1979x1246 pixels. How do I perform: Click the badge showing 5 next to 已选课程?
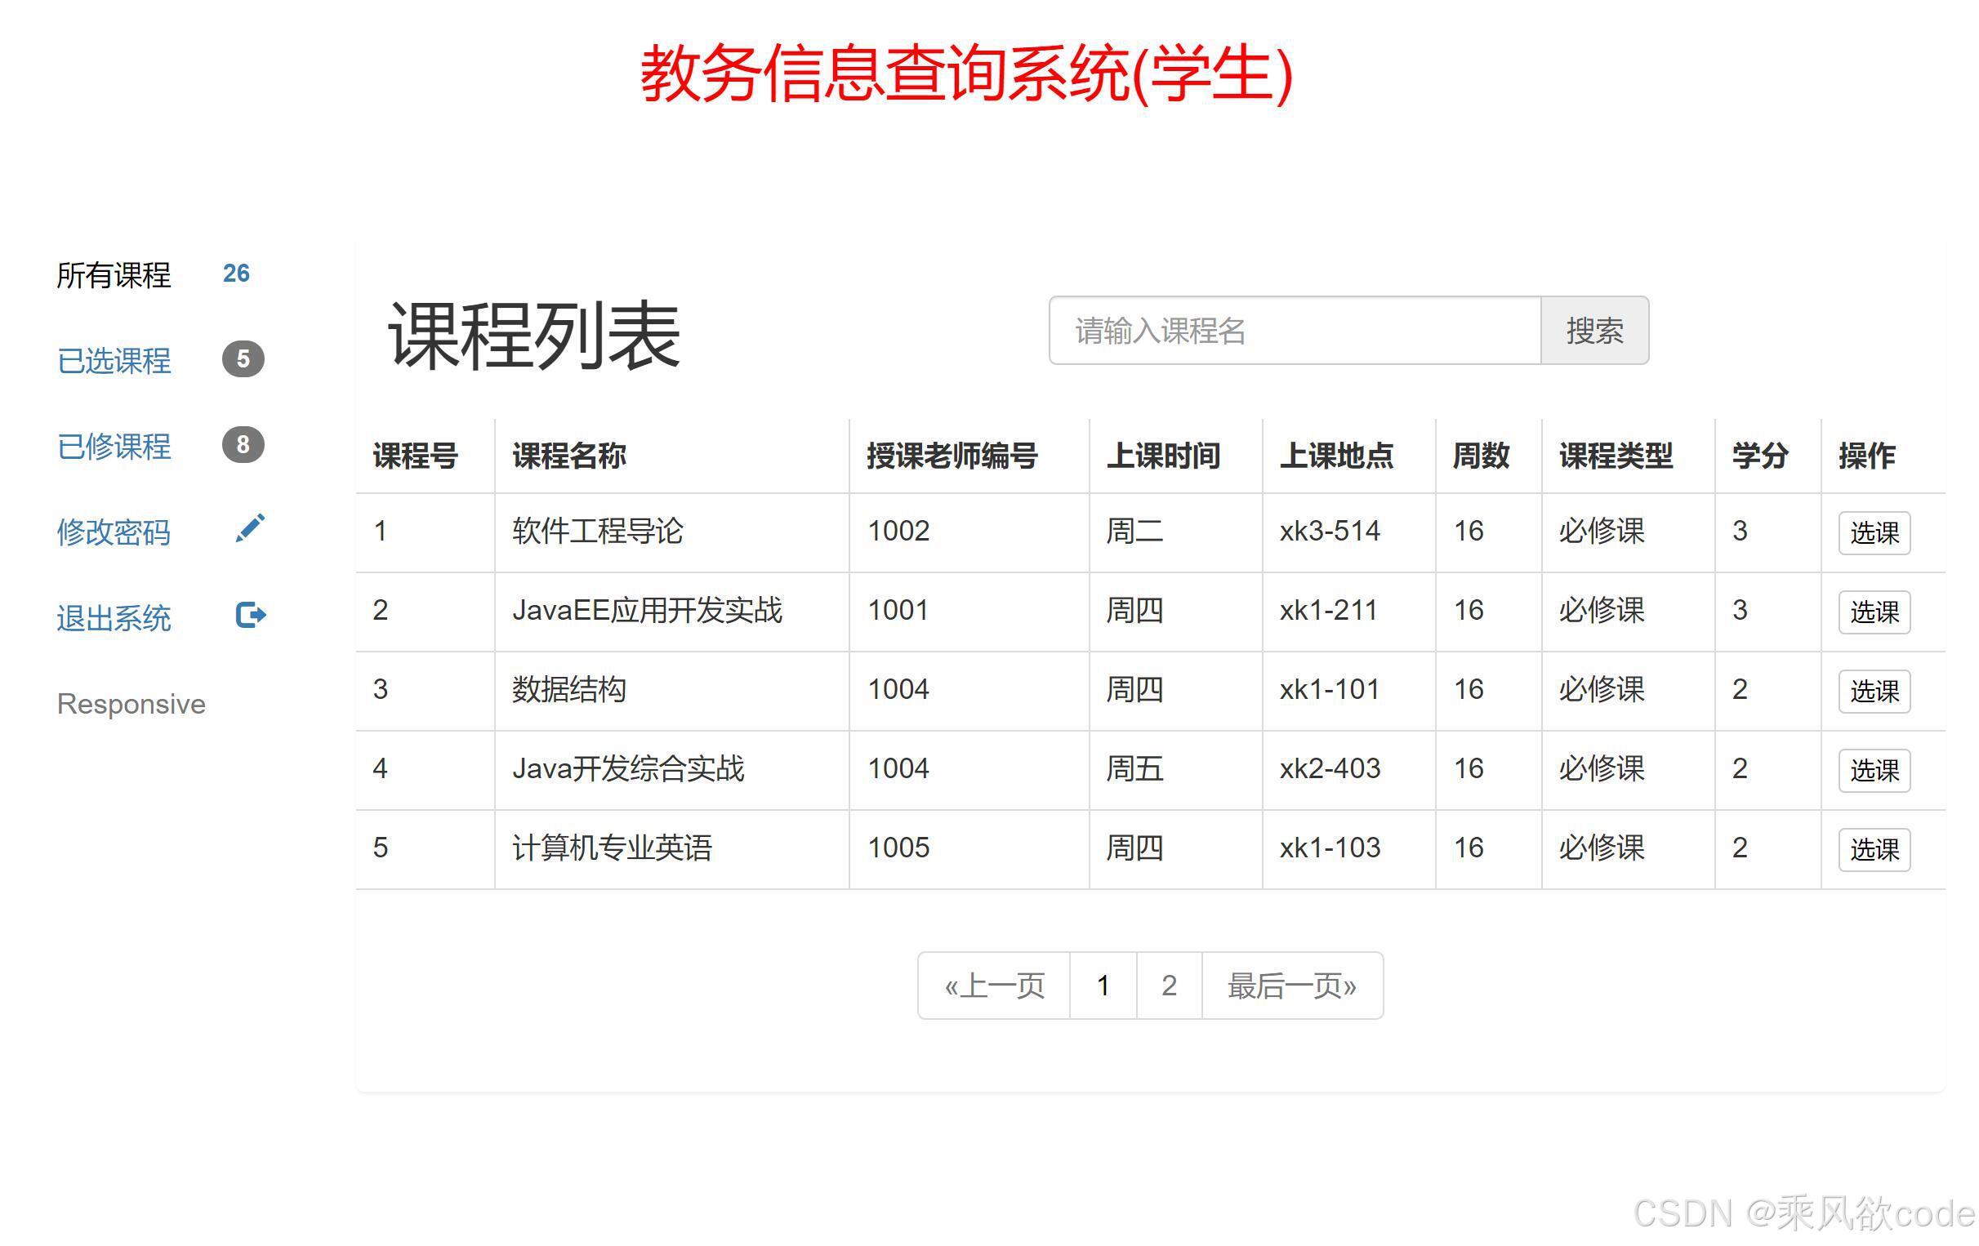[x=243, y=359]
